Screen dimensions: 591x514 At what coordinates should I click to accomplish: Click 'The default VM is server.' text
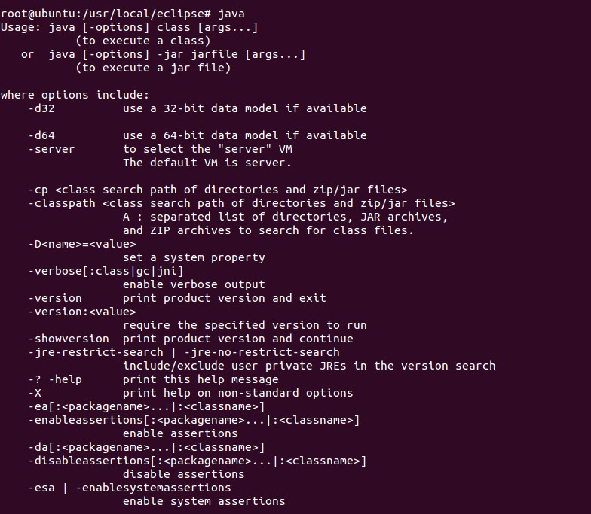coord(207,163)
